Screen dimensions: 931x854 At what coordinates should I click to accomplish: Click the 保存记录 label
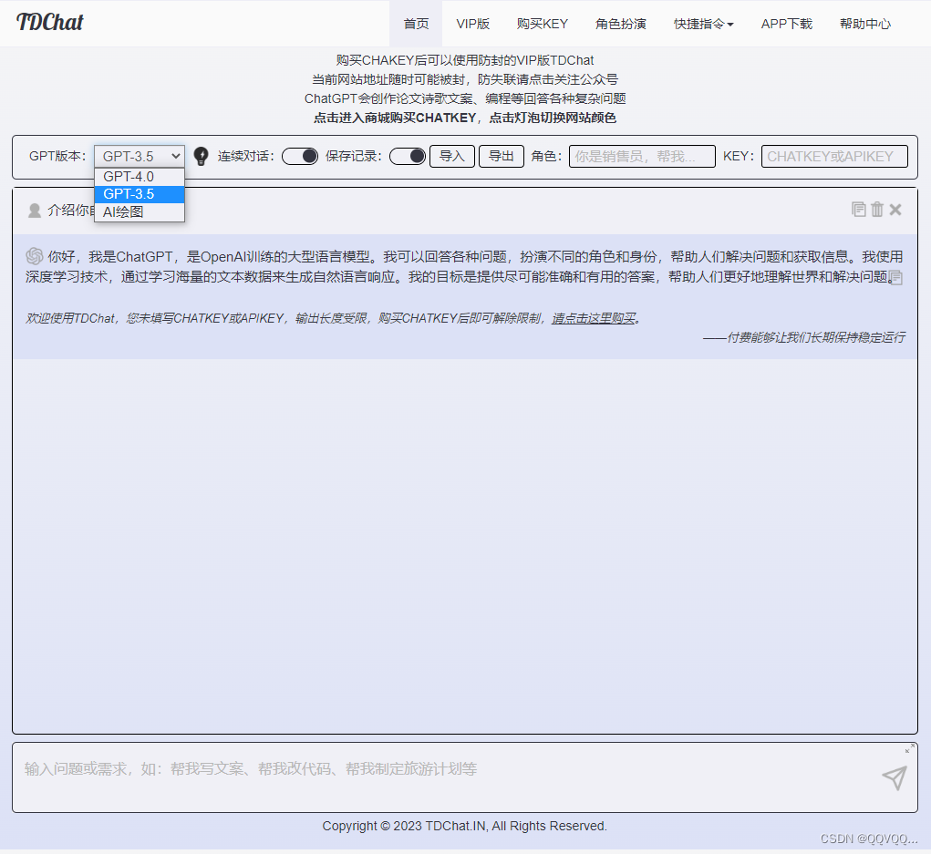point(354,156)
